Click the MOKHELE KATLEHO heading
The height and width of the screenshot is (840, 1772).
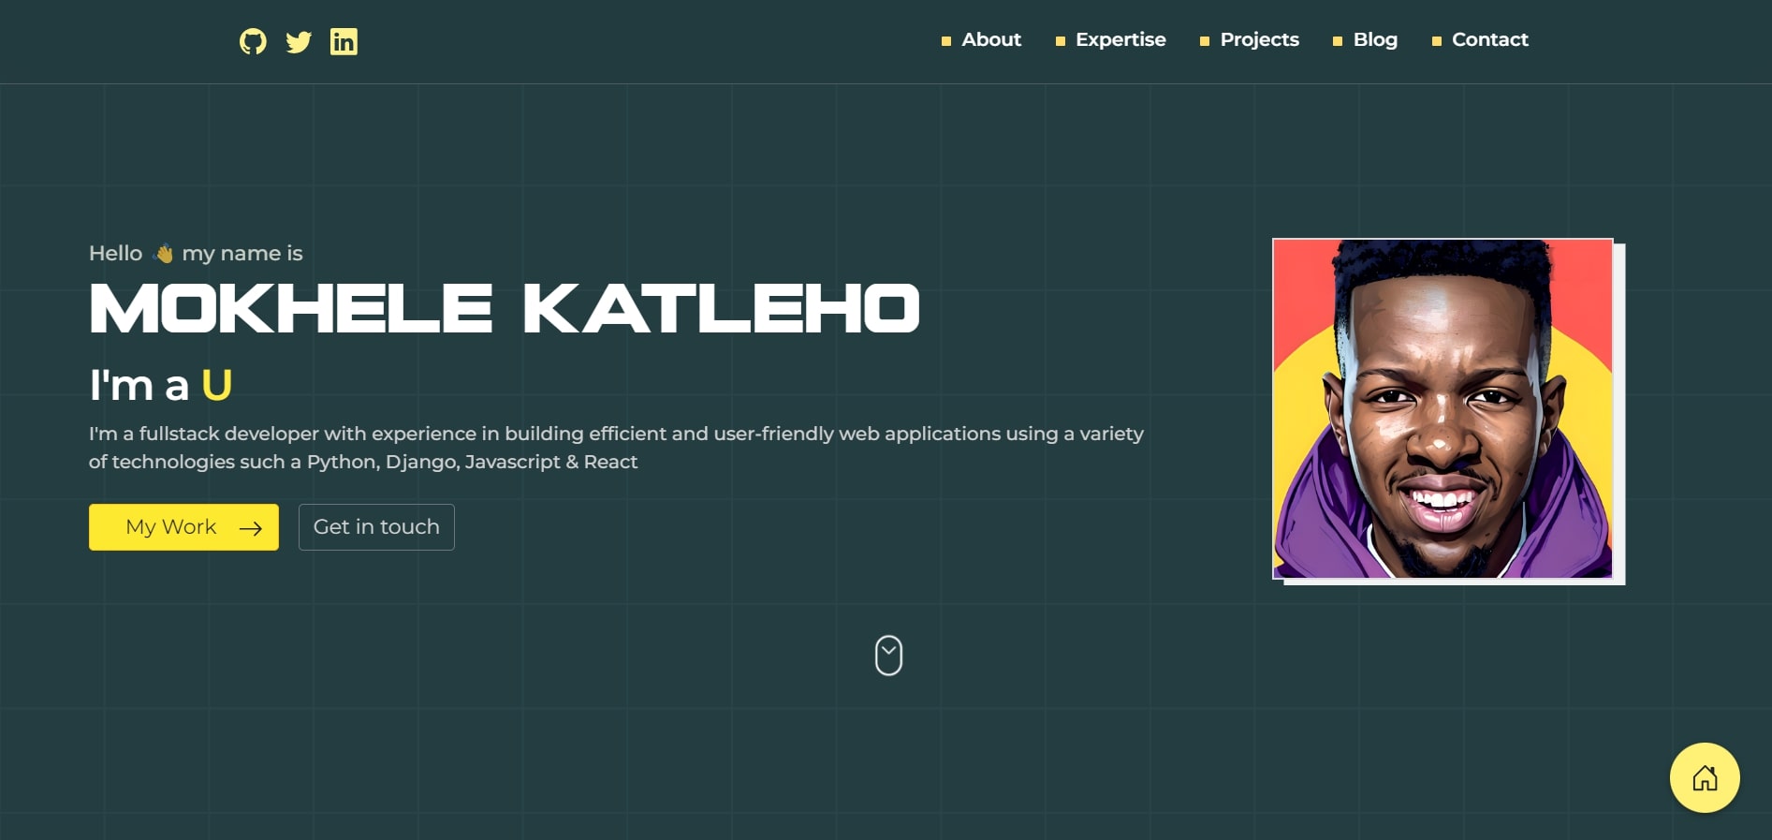[x=505, y=309]
